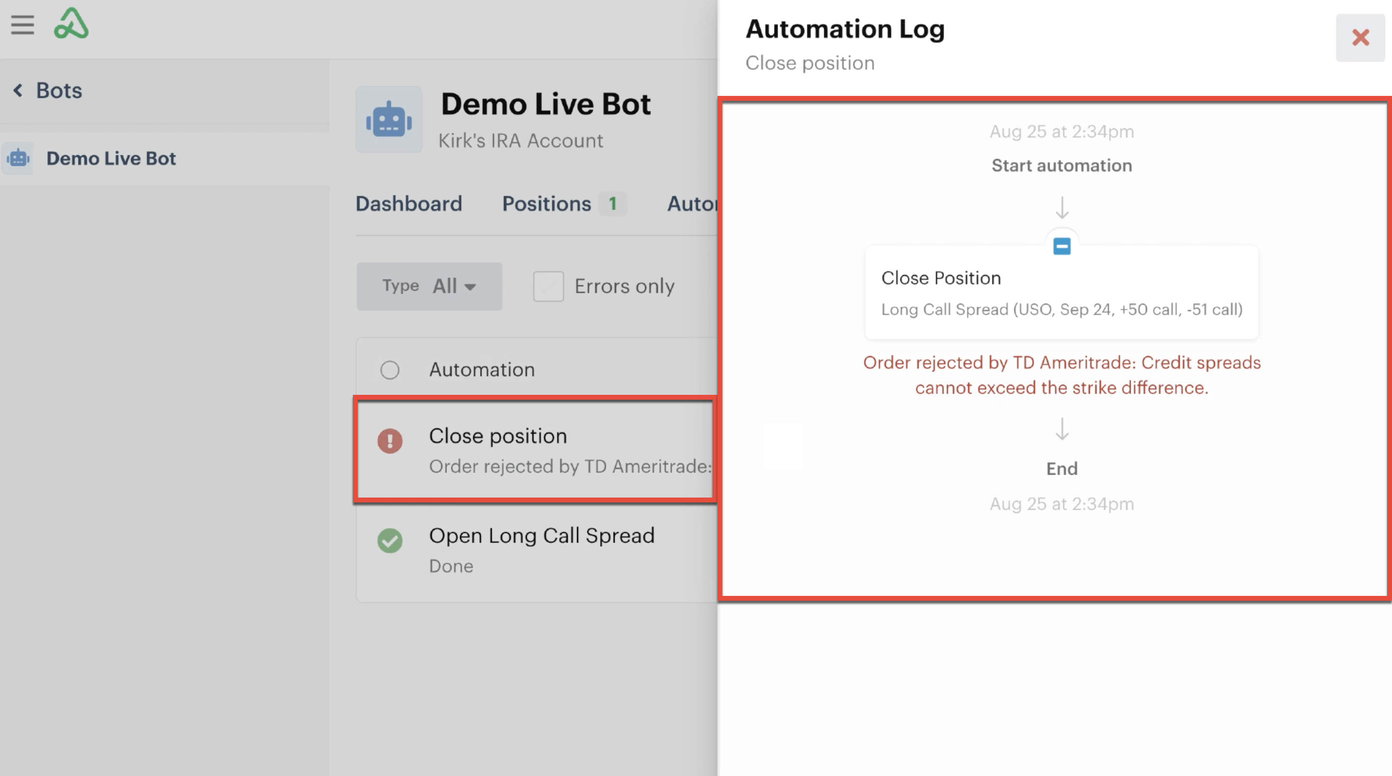
Task: Click the large Demo Live Bot avatar
Action: coord(388,119)
